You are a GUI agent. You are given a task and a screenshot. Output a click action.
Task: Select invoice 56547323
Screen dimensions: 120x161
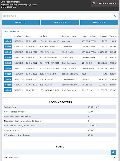[x=8, y=90]
